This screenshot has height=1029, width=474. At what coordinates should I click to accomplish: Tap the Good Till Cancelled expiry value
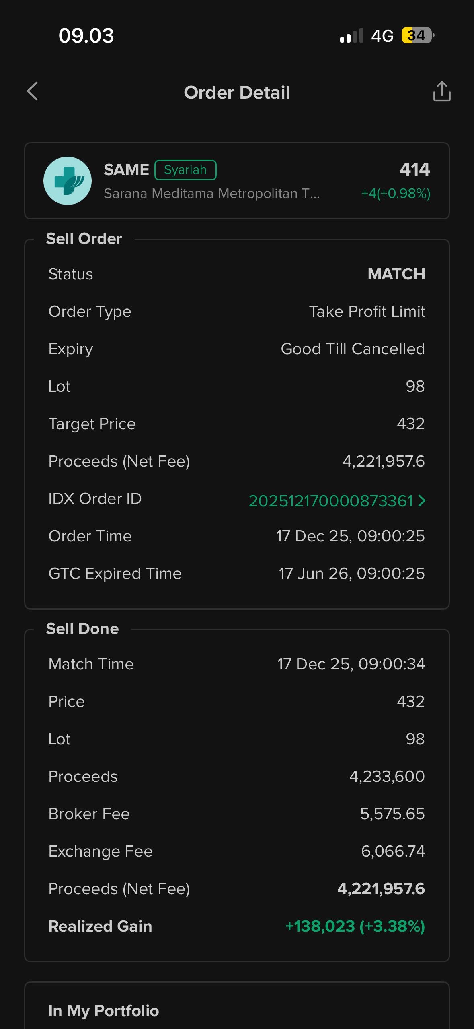(x=353, y=349)
